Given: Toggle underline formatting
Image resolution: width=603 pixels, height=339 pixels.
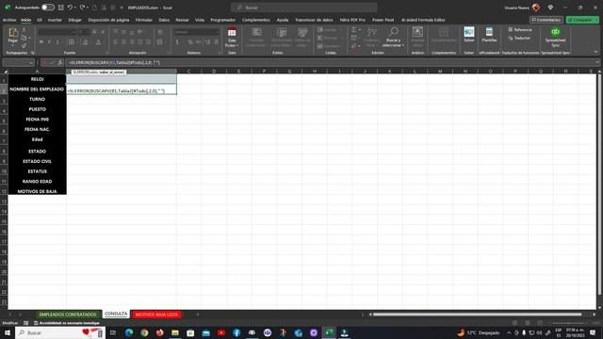Looking at the screenshot, I should coord(57,41).
